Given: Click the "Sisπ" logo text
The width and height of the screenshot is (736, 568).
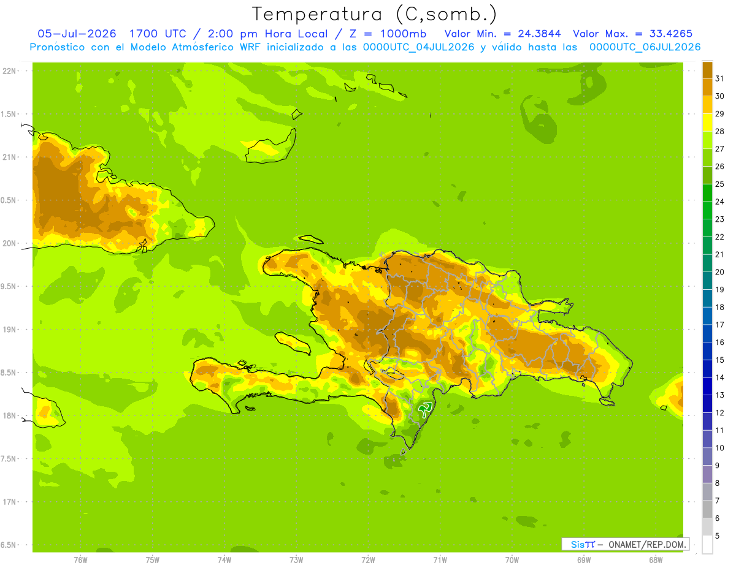Looking at the screenshot, I should (x=582, y=544).
